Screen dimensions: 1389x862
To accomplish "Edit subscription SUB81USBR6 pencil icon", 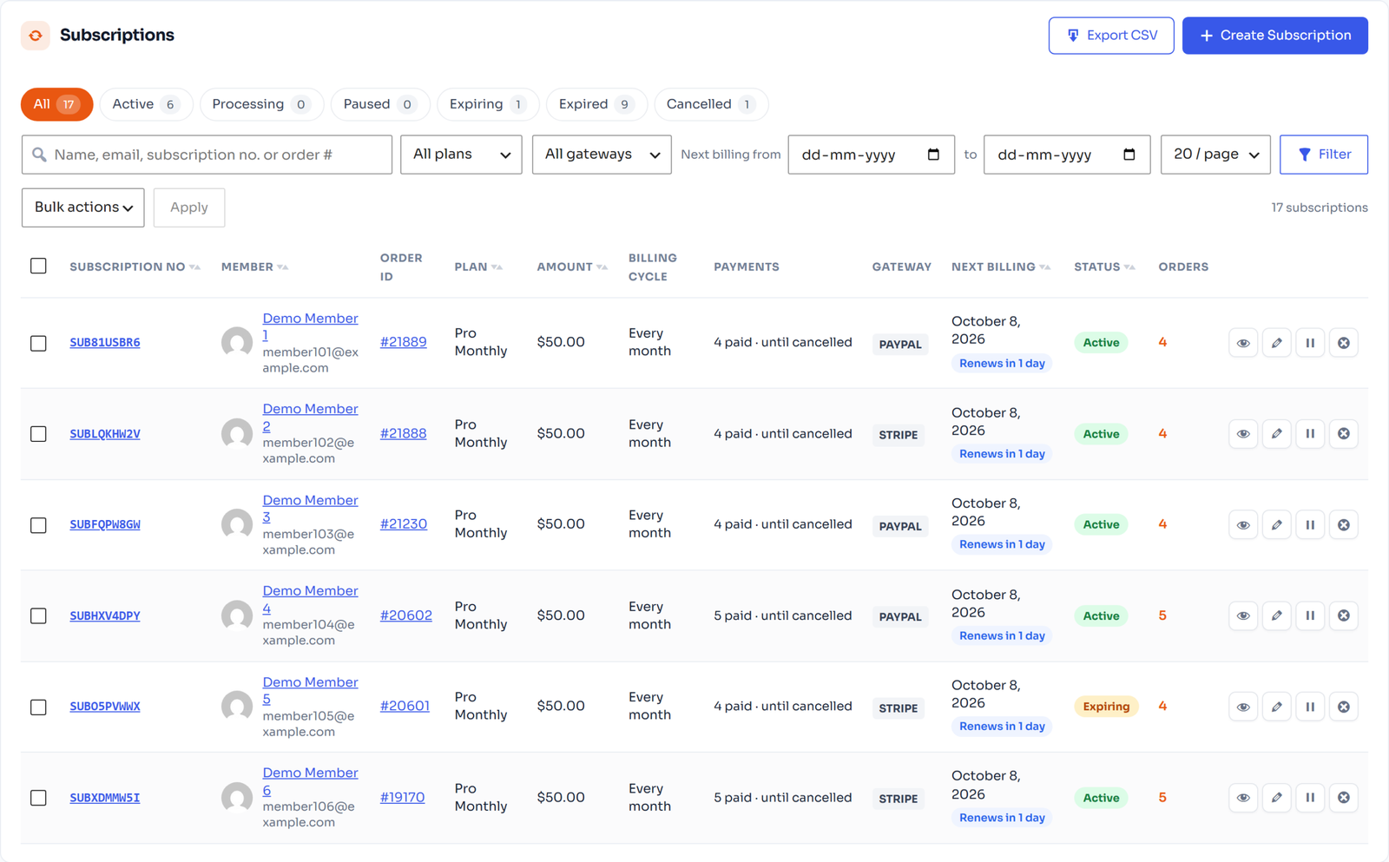I will point(1277,343).
